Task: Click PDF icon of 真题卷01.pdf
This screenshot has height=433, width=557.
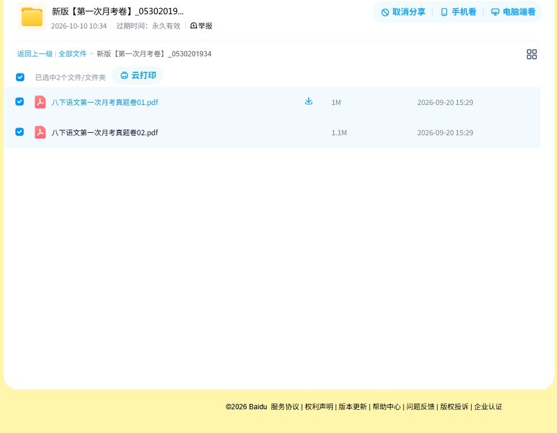Action: pyautogui.click(x=40, y=102)
